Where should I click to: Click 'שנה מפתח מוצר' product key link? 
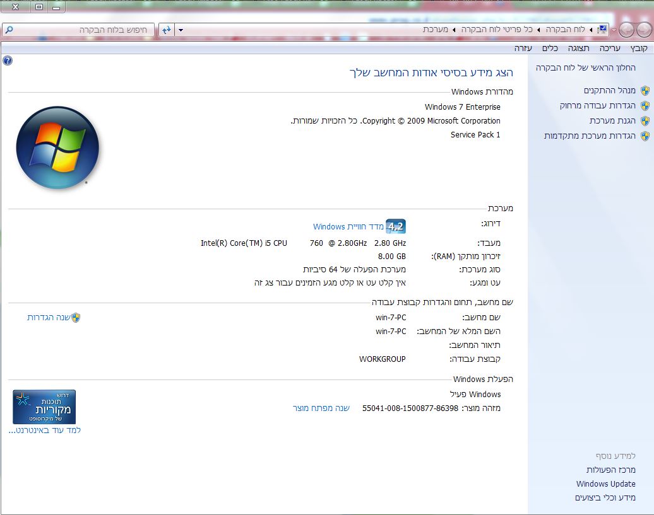(321, 408)
